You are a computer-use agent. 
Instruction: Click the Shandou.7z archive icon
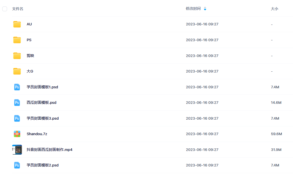click(17, 134)
